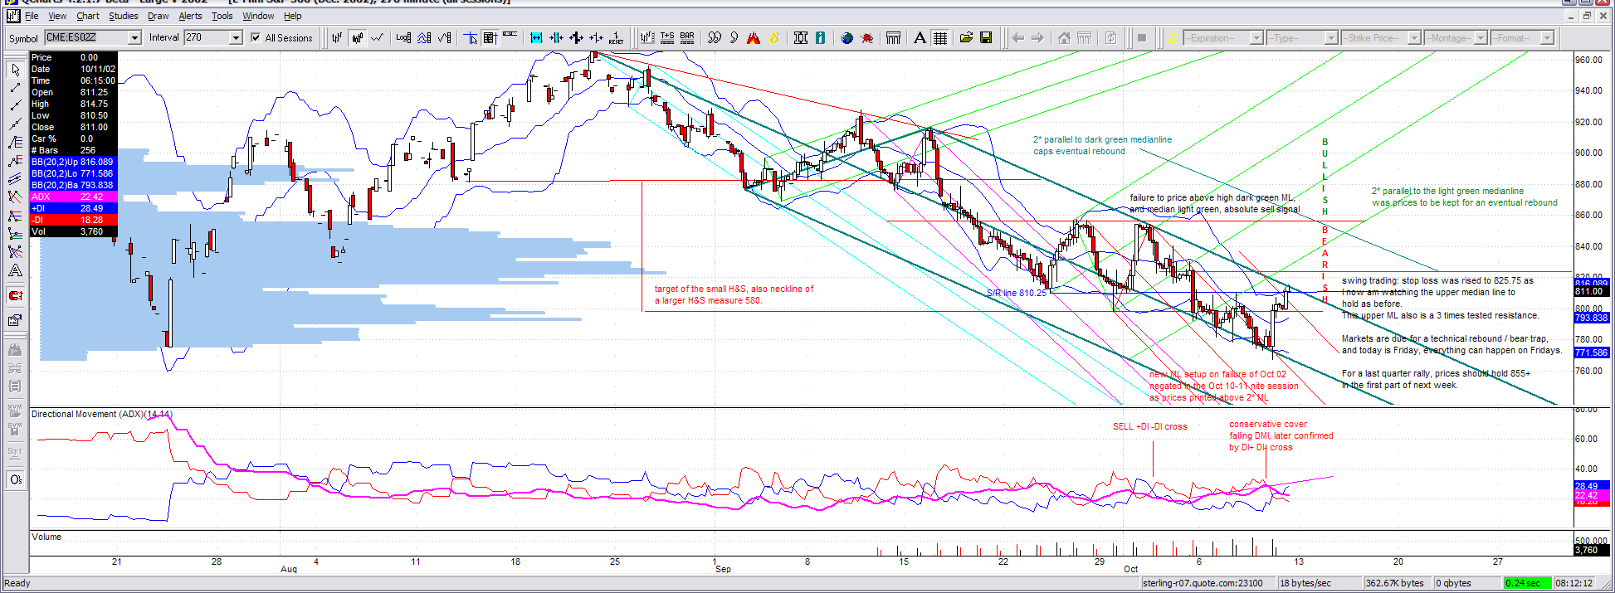Screen dimensions: 1615x593
Task: Select the candlestick chart style icon
Action: pos(358,38)
